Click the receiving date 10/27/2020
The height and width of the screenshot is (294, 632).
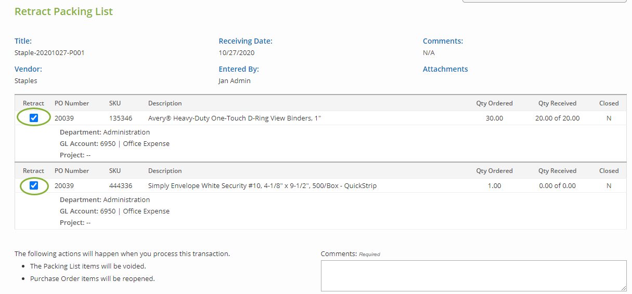tap(237, 52)
